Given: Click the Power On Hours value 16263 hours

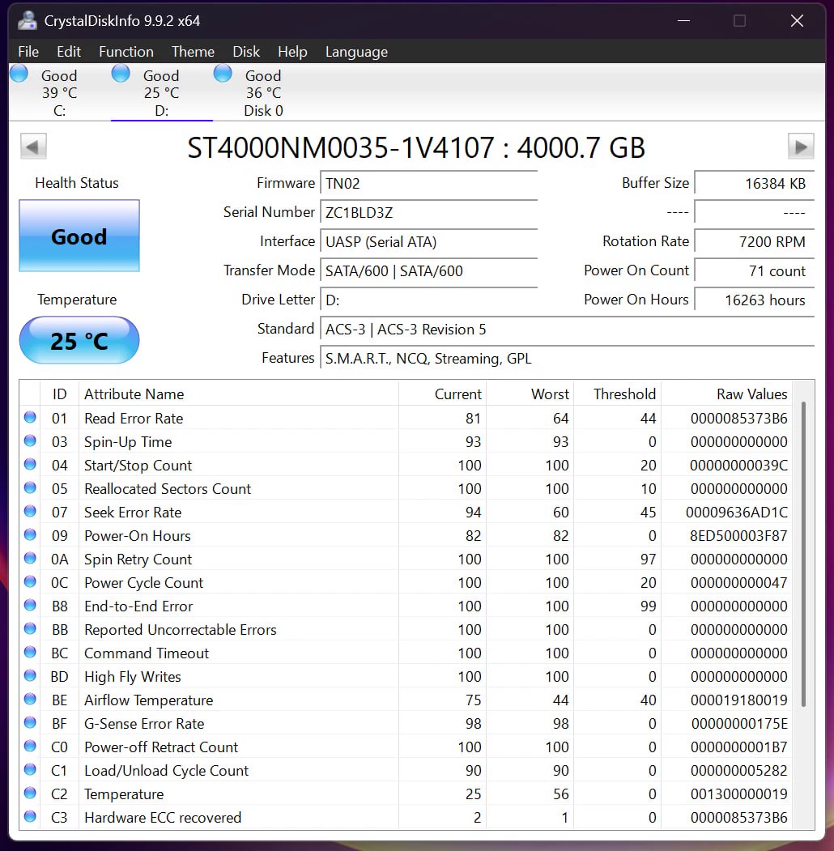Looking at the screenshot, I should pos(754,300).
